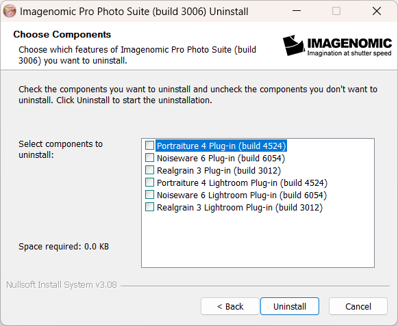The width and height of the screenshot is (398, 326).
Task: Cancel the uninstall wizard
Action: click(x=358, y=306)
